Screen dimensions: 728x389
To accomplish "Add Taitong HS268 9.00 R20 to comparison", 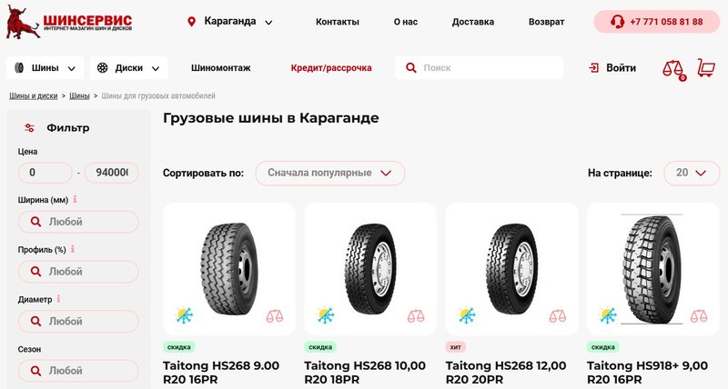I will point(275,316).
